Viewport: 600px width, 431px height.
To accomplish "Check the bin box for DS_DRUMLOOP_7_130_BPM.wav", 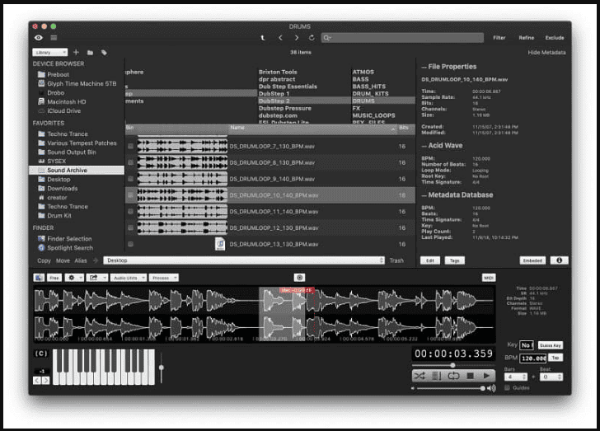I will (x=130, y=146).
